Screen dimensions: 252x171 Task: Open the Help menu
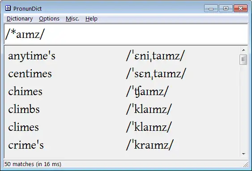[91, 19]
